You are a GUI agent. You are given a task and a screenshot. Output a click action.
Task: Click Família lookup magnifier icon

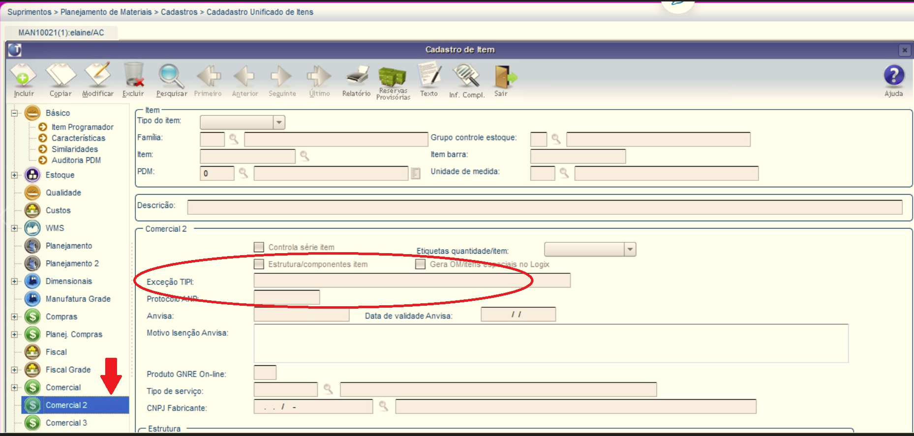(x=234, y=139)
